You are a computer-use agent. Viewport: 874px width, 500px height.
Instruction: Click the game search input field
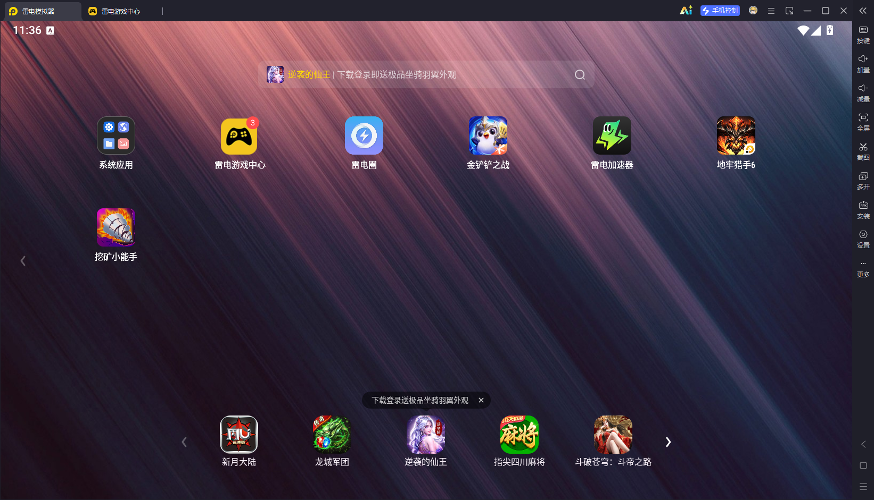426,75
